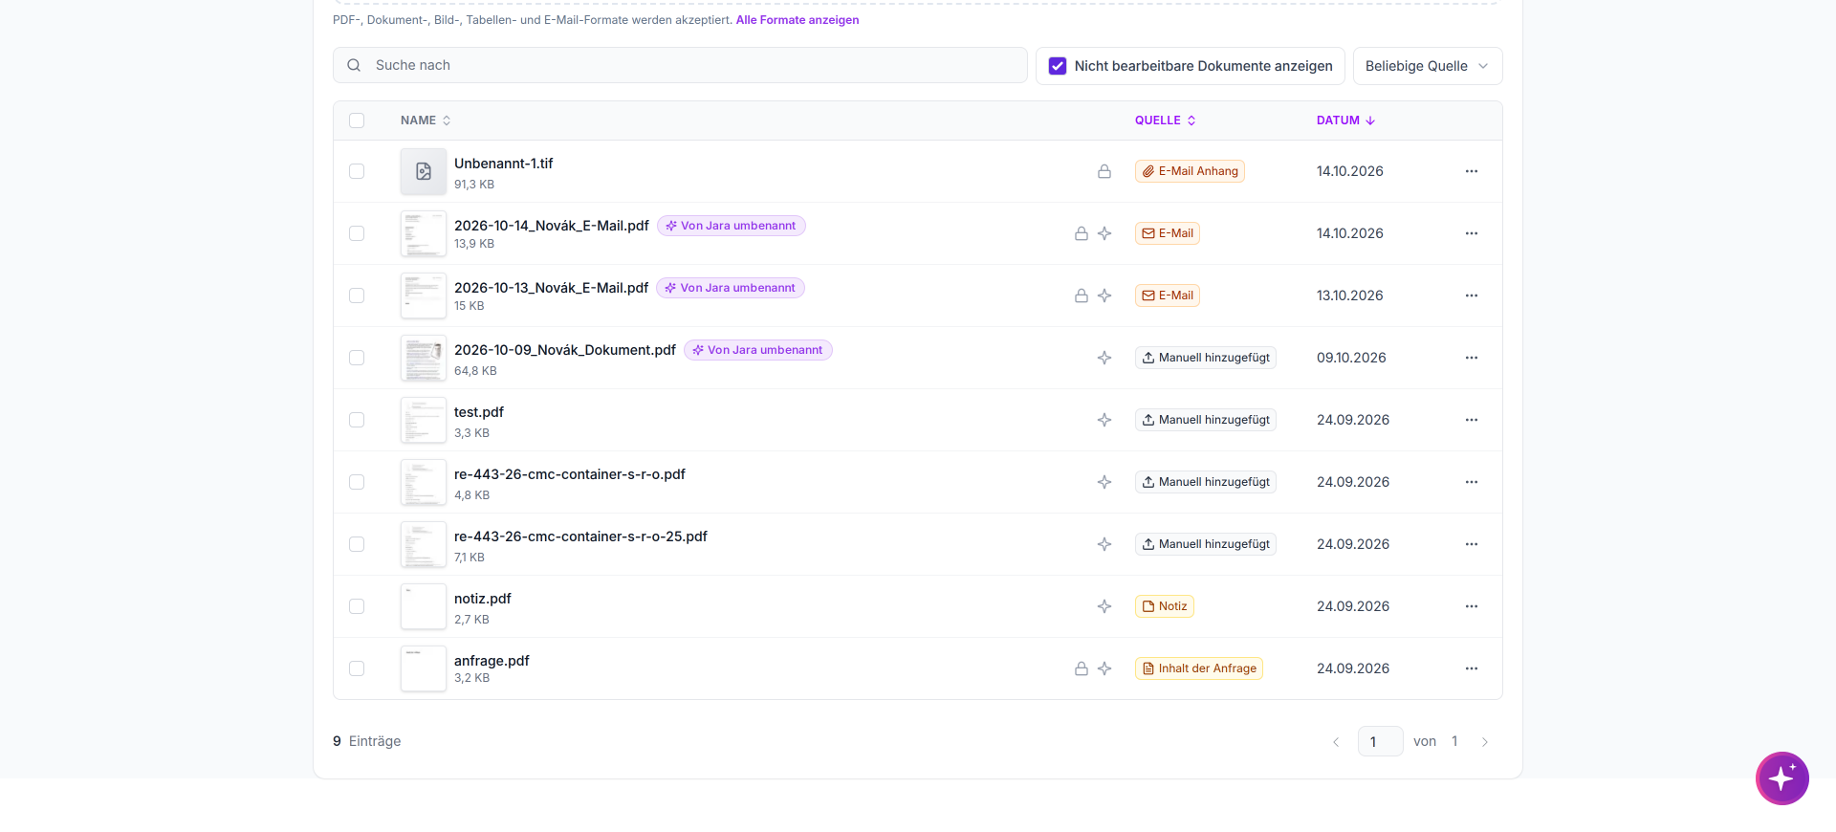Open more options for 2026-10-13_Novák_E-Mail.pdf
Screen dimensions: 1836x832
[1472, 296]
